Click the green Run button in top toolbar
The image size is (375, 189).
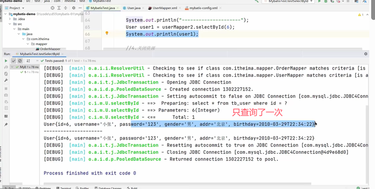click(x=319, y=1)
